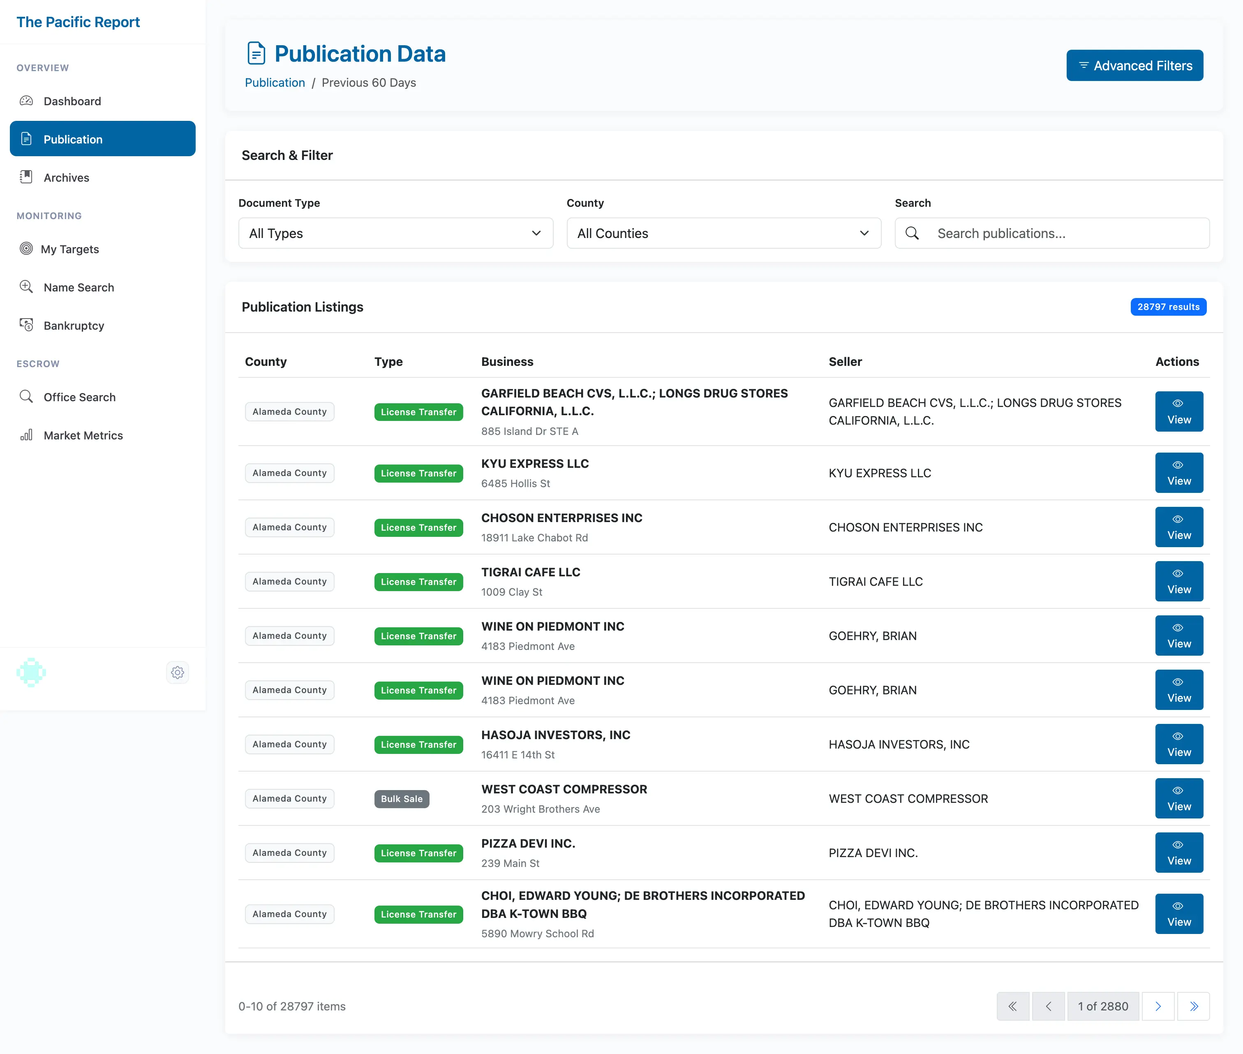This screenshot has height=1054, width=1243.
Task: Open Dashboard from the sidebar
Action: point(103,100)
